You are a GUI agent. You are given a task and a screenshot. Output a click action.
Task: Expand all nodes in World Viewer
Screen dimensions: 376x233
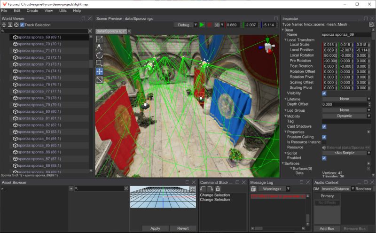(x=10, y=25)
